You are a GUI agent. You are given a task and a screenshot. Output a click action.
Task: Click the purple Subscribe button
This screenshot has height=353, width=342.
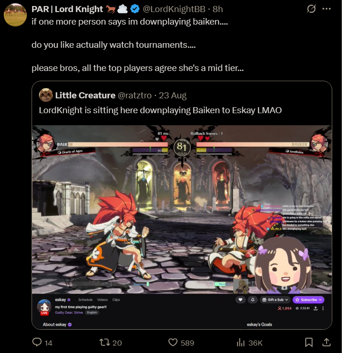tap(309, 300)
